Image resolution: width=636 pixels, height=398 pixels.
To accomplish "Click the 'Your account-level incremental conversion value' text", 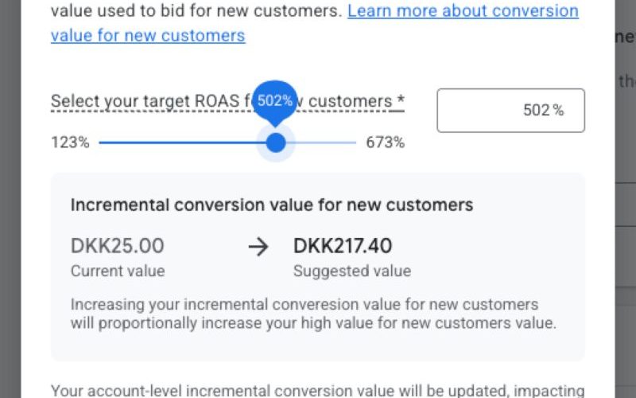I will pyautogui.click(x=318, y=390).
